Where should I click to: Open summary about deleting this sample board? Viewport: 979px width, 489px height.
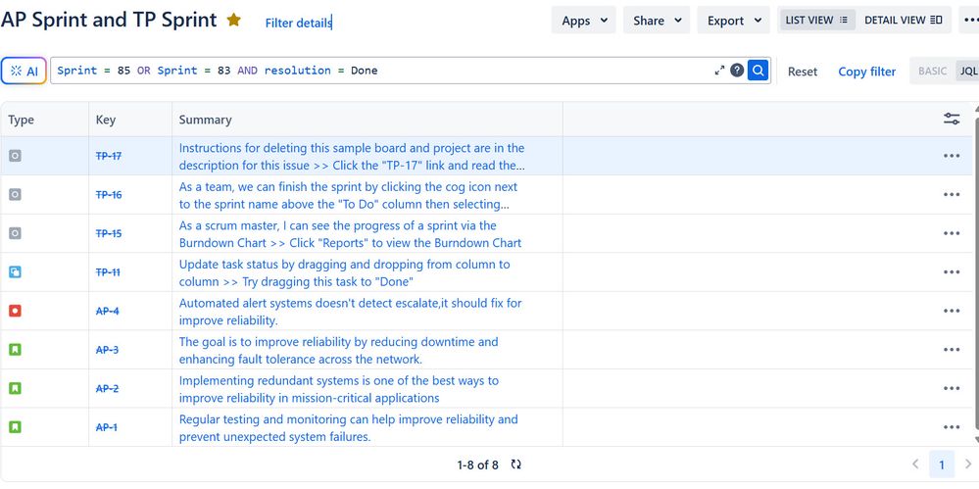(352, 157)
